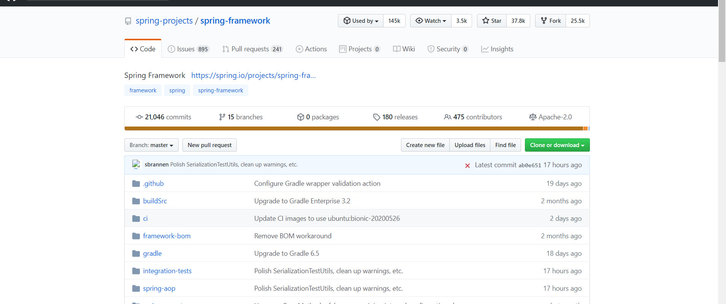The height and width of the screenshot is (304, 726).
Task: Click the New pull request button
Action: coord(209,145)
